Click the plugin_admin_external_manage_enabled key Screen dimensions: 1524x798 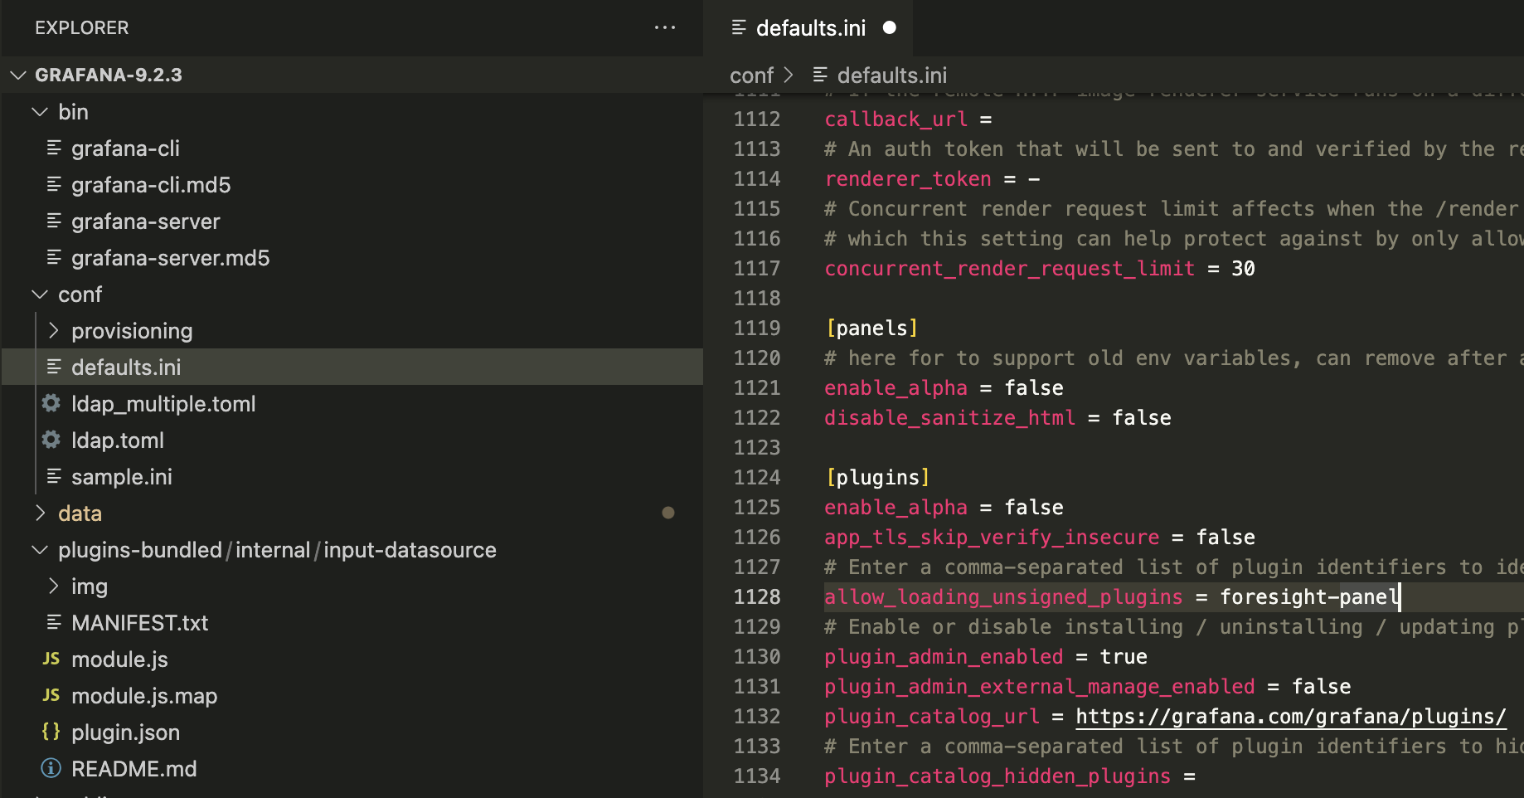tap(1039, 687)
